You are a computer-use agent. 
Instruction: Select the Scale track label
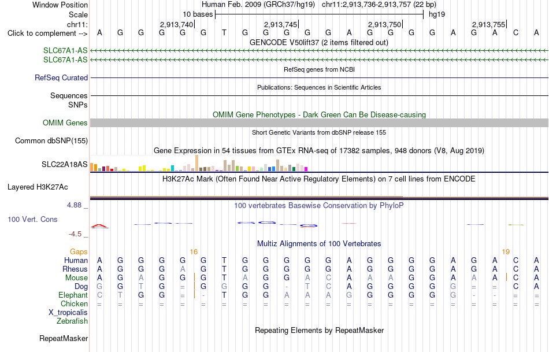tap(78, 14)
